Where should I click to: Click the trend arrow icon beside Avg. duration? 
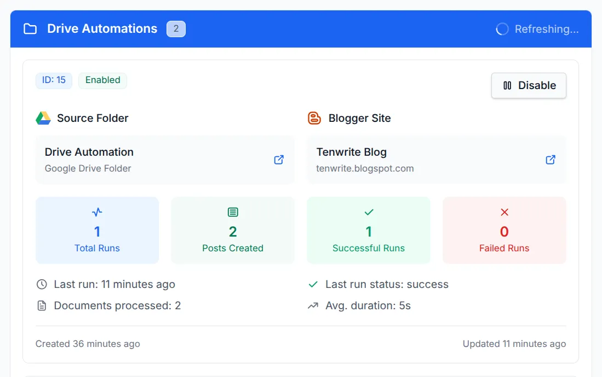(313, 305)
